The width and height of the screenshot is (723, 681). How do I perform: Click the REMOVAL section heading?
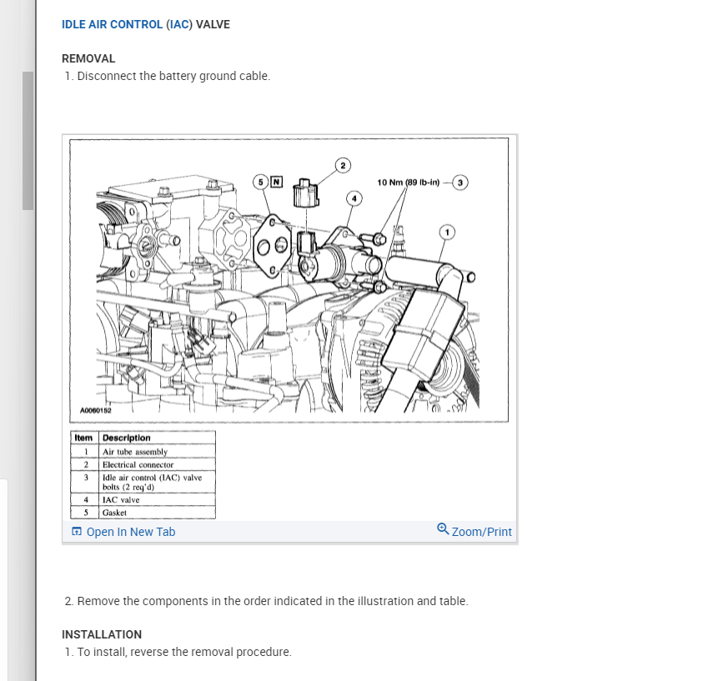tap(88, 58)
